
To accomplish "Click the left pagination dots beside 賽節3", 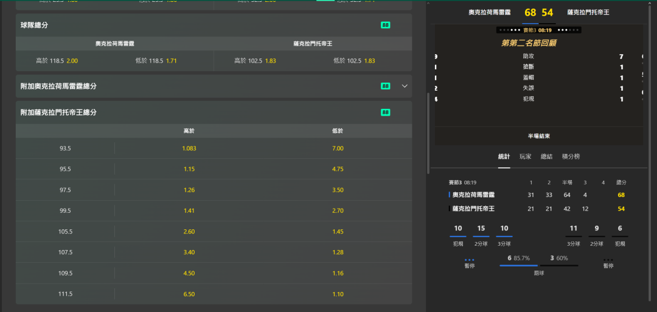I will click(510, 30).
